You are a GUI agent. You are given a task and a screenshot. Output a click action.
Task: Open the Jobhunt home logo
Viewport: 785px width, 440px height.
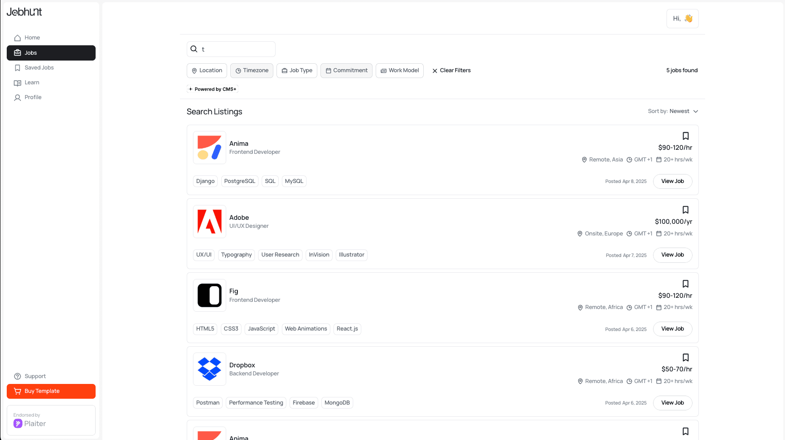24,12
